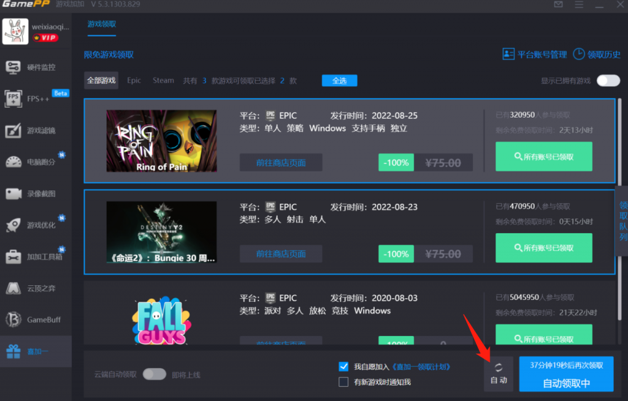This screenshot has width=628, height=401.
Task: Go to store page for Ring of Pain
Action: pos(281,163)
